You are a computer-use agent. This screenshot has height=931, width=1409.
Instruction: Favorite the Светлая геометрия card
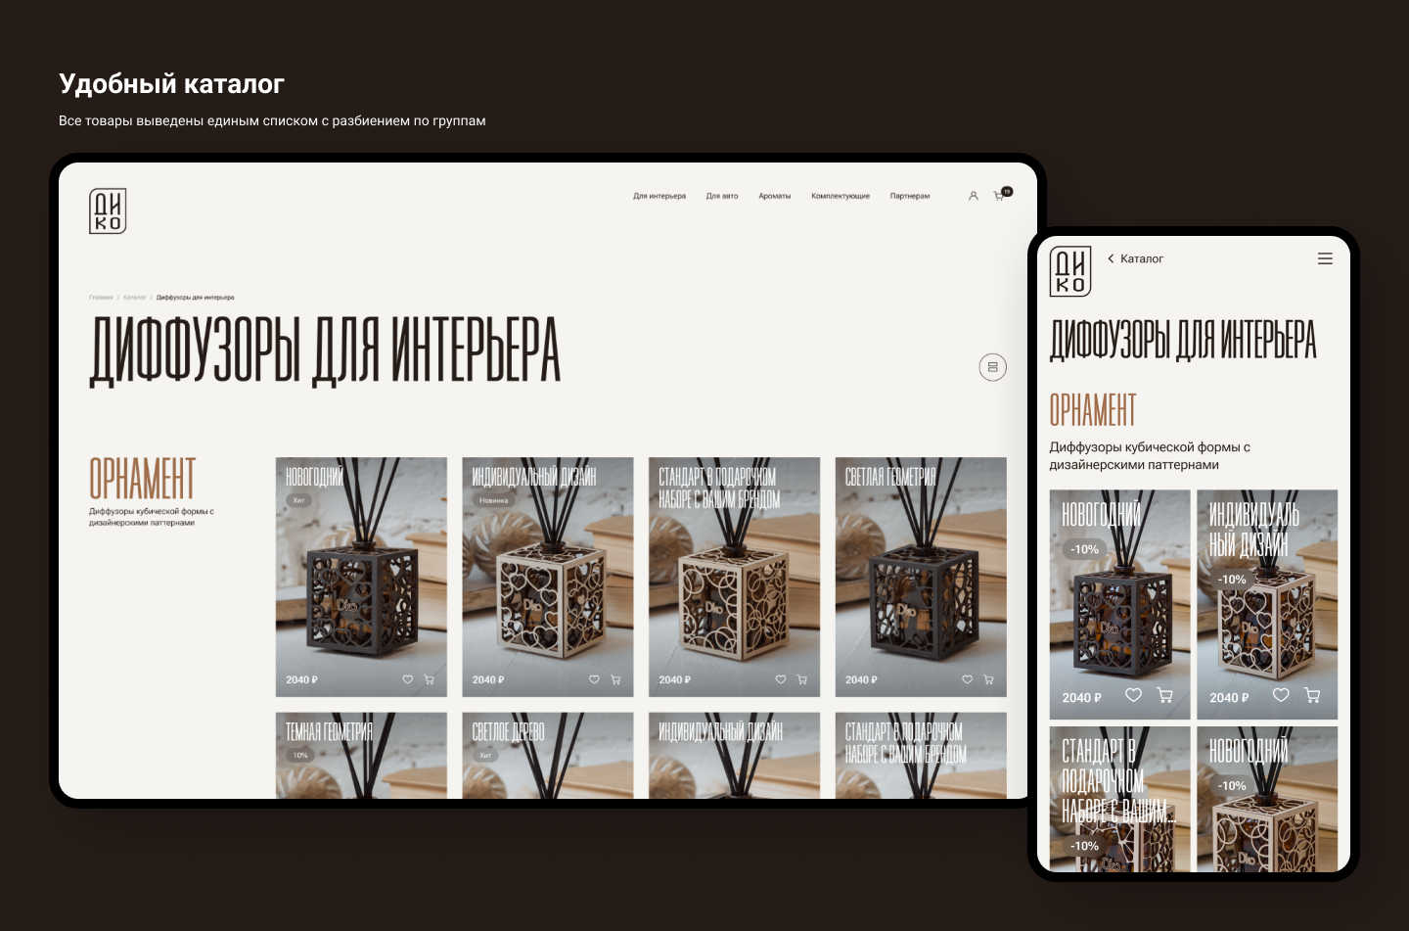(x=967, y=679)
